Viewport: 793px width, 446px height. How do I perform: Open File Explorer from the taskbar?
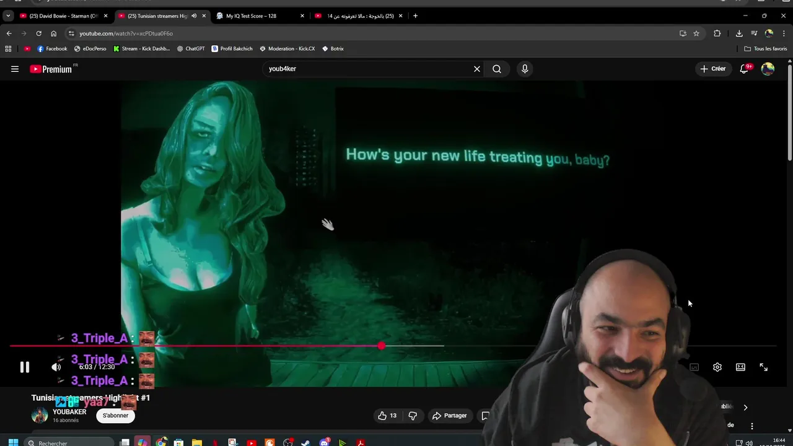pos(196,443)
